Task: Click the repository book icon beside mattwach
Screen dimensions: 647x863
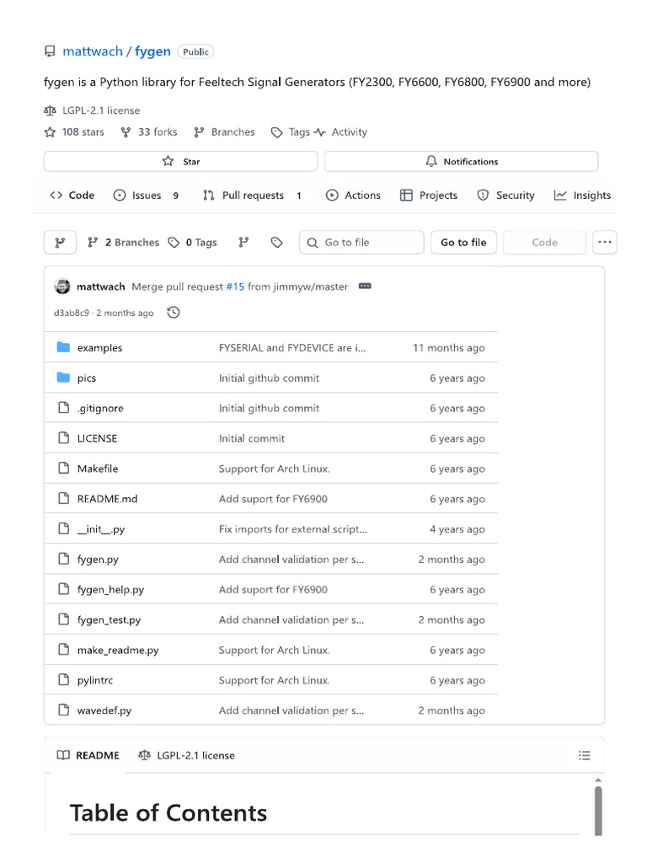Action: [x=50, y=51]
